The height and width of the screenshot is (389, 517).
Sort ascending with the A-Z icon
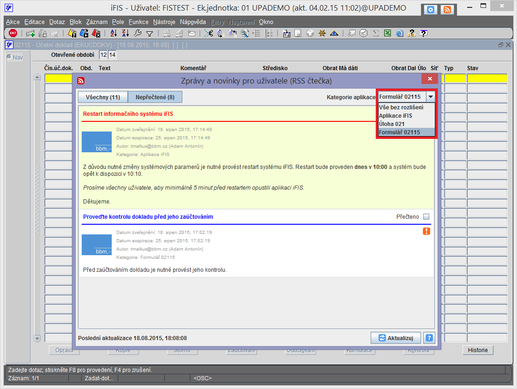tap(114, 33)
